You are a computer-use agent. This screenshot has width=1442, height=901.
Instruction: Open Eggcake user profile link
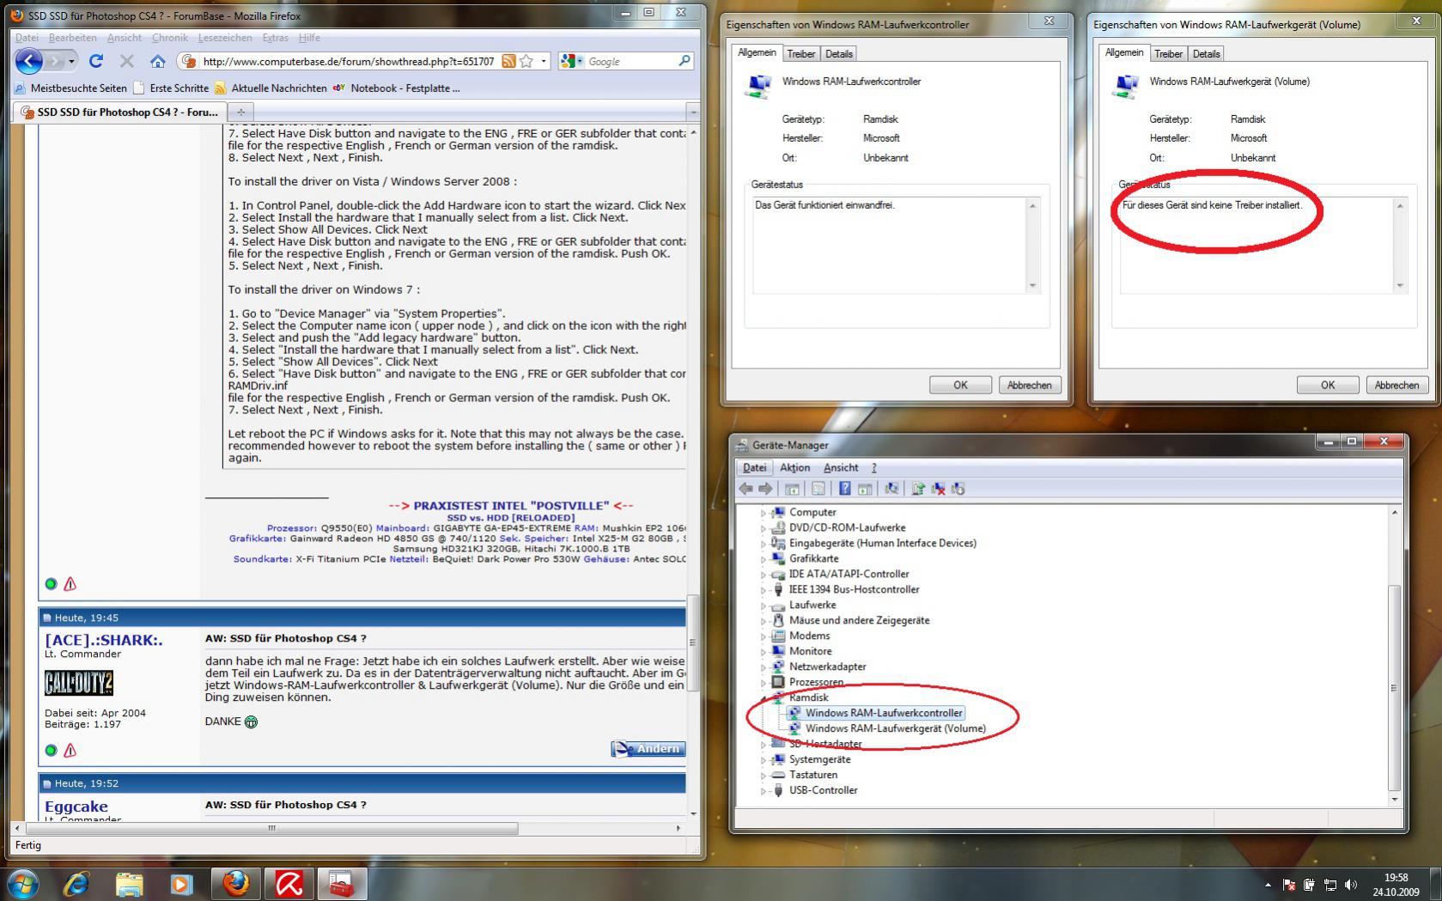click(x=76, y=807)
